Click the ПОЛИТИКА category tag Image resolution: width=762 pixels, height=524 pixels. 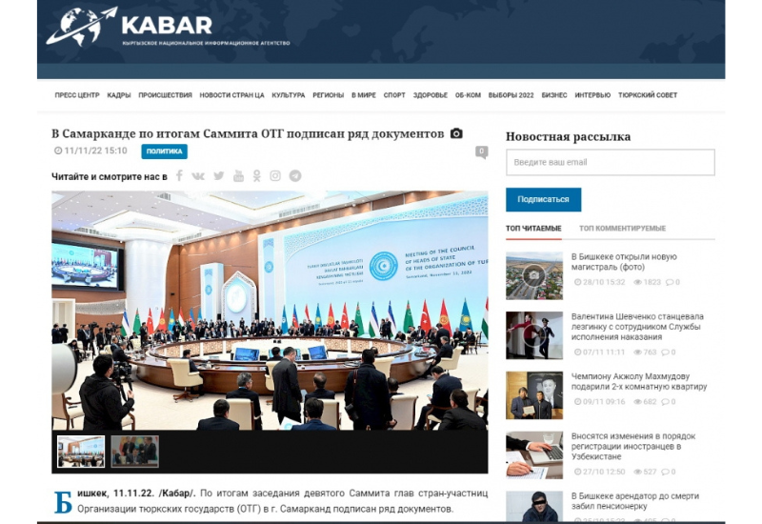point(164,151)
